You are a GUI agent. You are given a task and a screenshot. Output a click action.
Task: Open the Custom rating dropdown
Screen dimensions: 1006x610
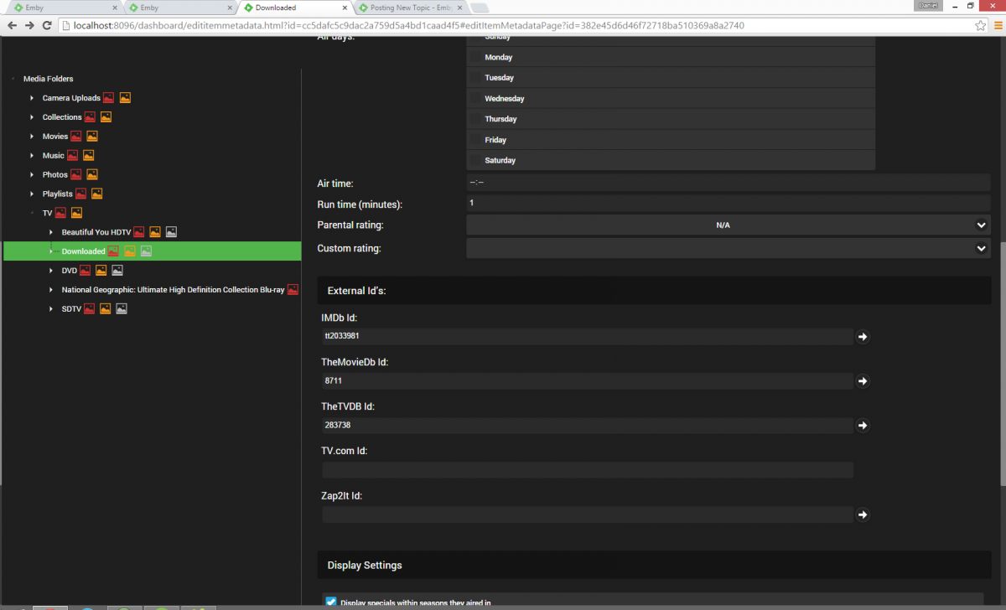pyautogui.click(x=729, y=248)
